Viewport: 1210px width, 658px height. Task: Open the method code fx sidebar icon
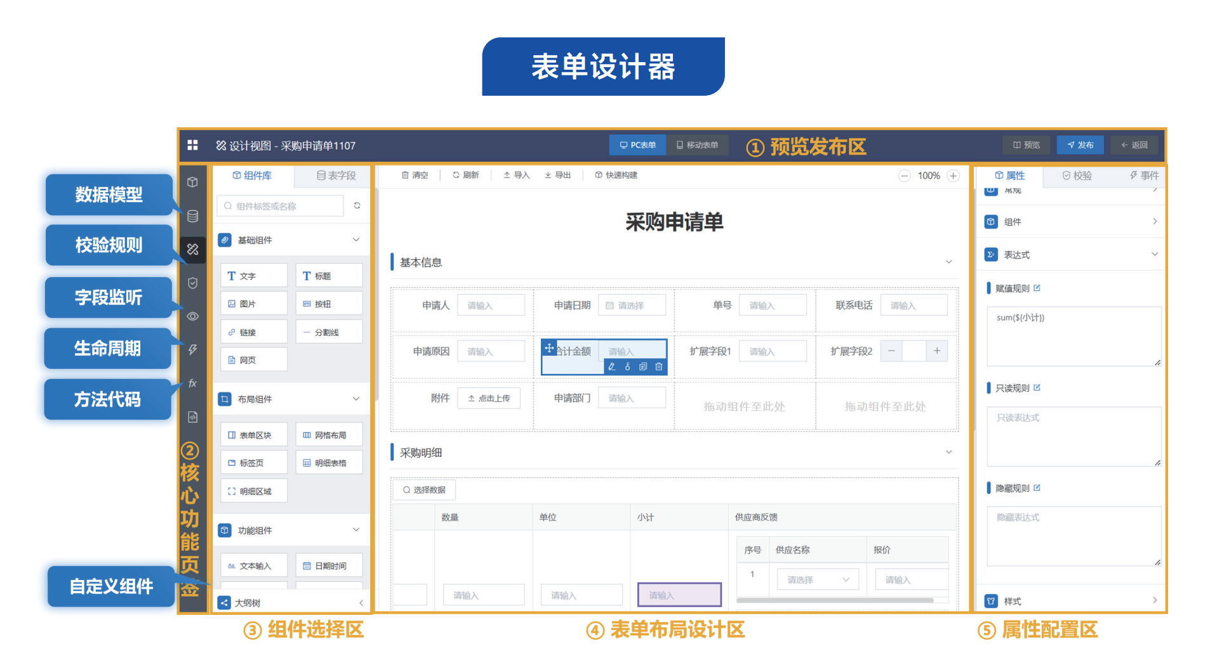(x=193, y=384)
